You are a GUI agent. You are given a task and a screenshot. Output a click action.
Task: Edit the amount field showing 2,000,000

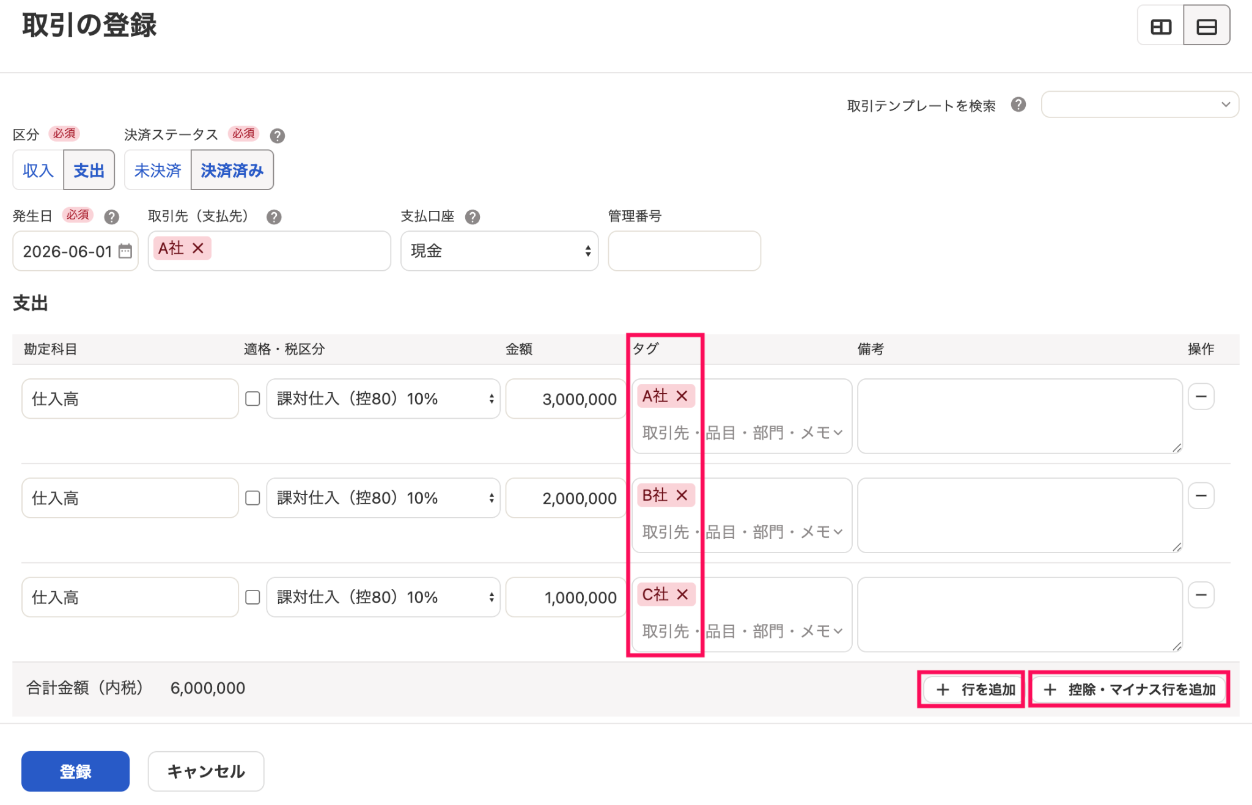coord(565,498)
